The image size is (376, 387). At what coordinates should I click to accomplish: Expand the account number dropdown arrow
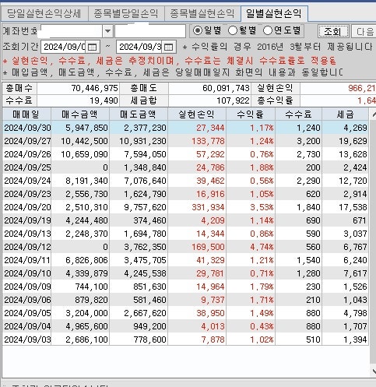107,31
